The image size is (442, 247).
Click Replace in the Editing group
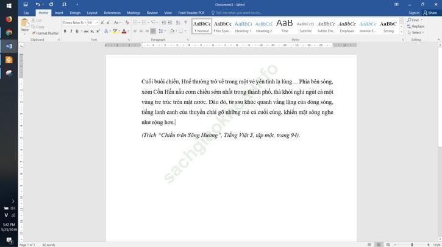tap(416, 26)
